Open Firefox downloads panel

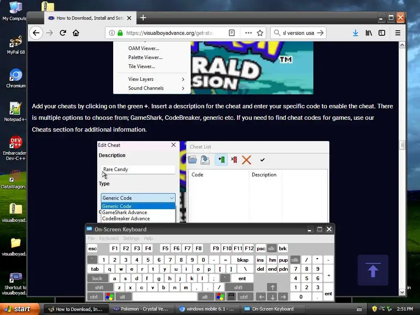pos(356,33)
